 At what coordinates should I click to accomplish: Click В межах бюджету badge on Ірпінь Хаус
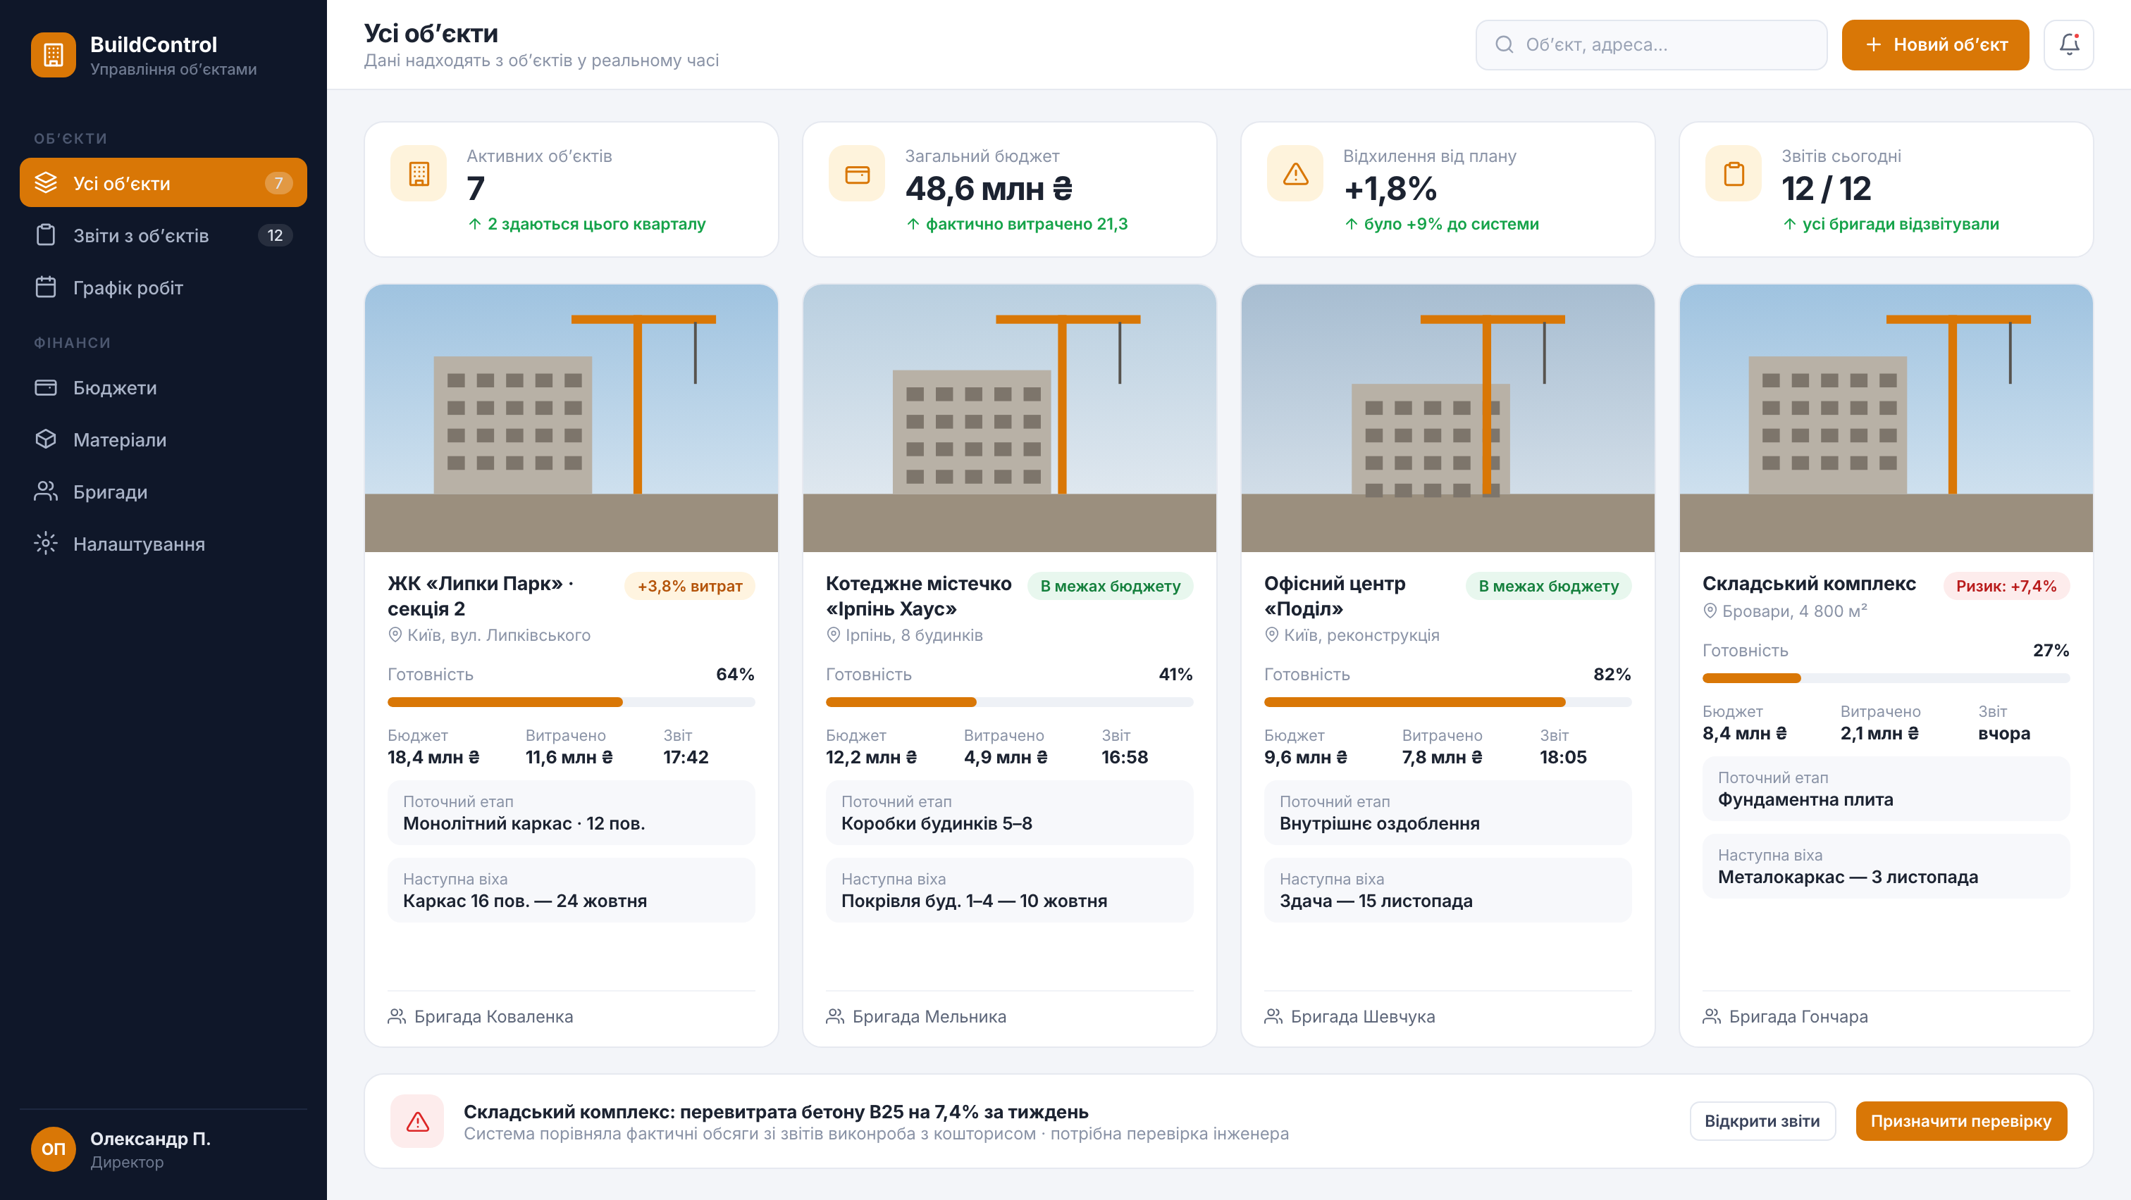pos(1110,586)
